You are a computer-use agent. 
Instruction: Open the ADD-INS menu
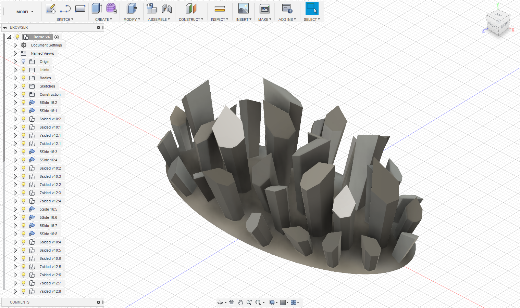tap(287, 19)
